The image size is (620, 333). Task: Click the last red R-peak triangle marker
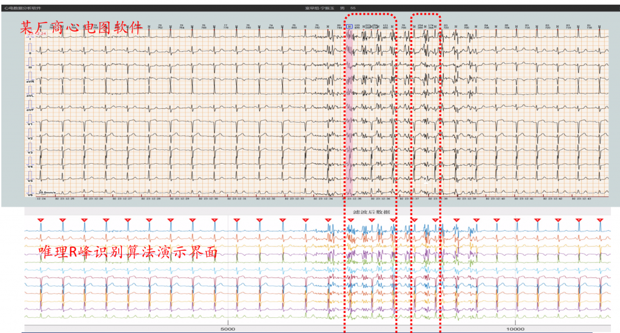click(x=600, y=220)
